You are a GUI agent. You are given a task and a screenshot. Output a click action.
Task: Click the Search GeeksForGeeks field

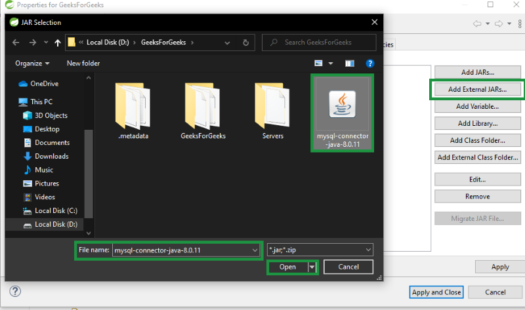pyautogui.click(x=319, y=43)
